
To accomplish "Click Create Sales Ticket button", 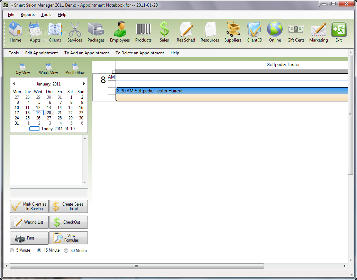I will (x=68, y=206).
